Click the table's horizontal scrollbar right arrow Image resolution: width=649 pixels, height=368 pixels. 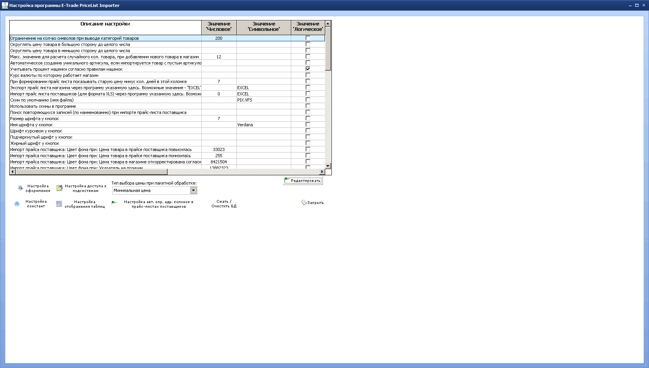322,172
